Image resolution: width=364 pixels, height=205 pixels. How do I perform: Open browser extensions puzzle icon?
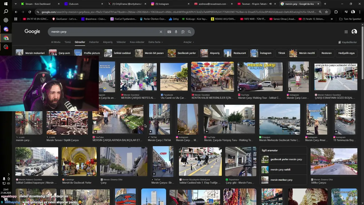pos(336,12)
